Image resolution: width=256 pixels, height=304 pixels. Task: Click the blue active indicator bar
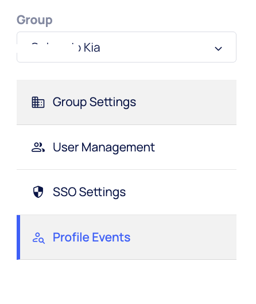tap(18, 237)
